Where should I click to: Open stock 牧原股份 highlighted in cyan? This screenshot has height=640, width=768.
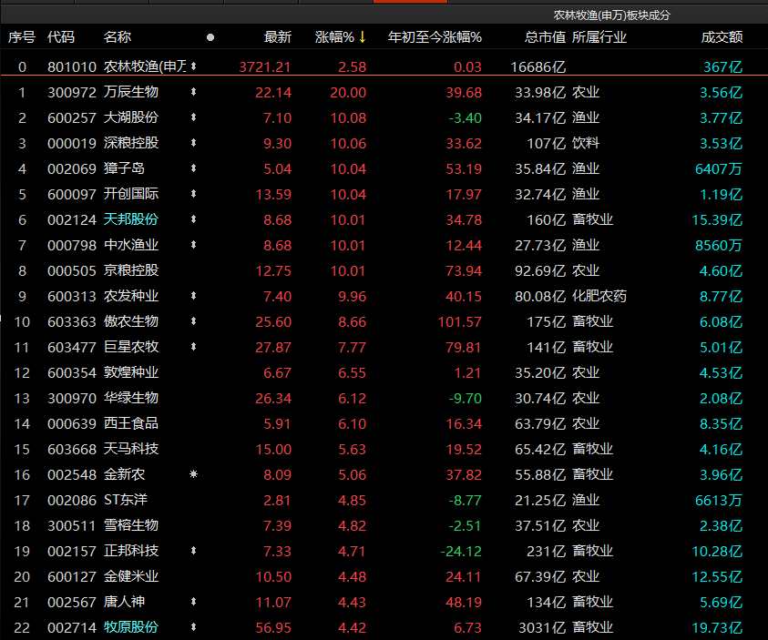point(131,627)
